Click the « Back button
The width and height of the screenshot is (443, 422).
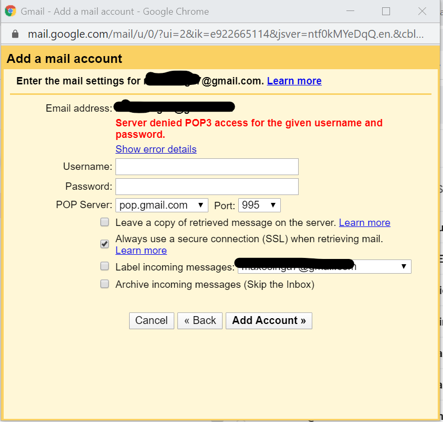(200, 321)
